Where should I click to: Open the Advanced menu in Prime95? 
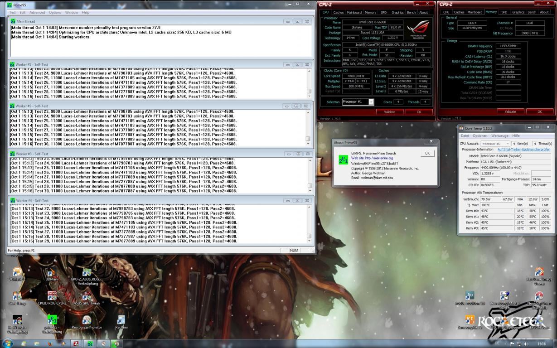coord(37,12)
